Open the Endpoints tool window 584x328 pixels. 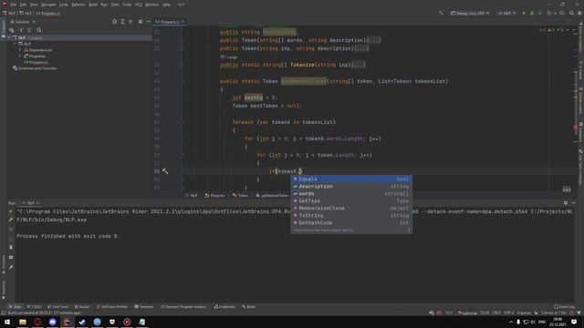(224, 307)
